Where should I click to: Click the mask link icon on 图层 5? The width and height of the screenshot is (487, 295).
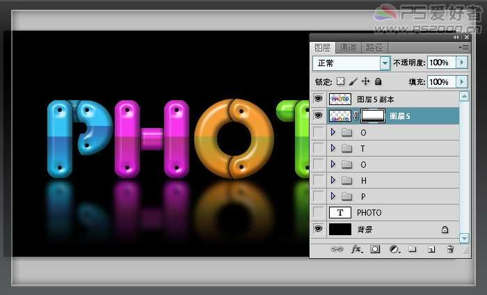pos(356,115)
